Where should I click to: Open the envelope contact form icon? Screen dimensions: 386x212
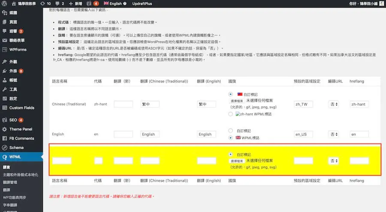(x=4, y=40)
